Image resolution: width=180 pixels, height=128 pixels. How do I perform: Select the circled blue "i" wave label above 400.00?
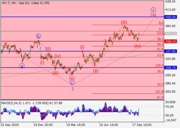[153, 10]
